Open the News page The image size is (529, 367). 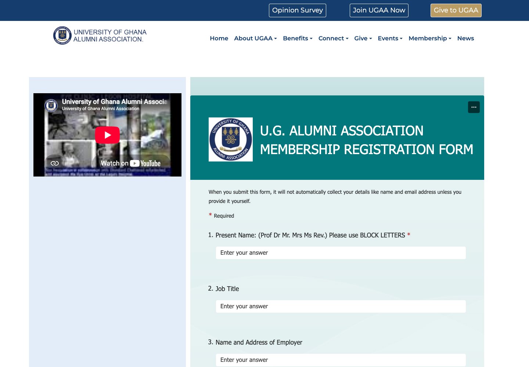pos(465,38)
